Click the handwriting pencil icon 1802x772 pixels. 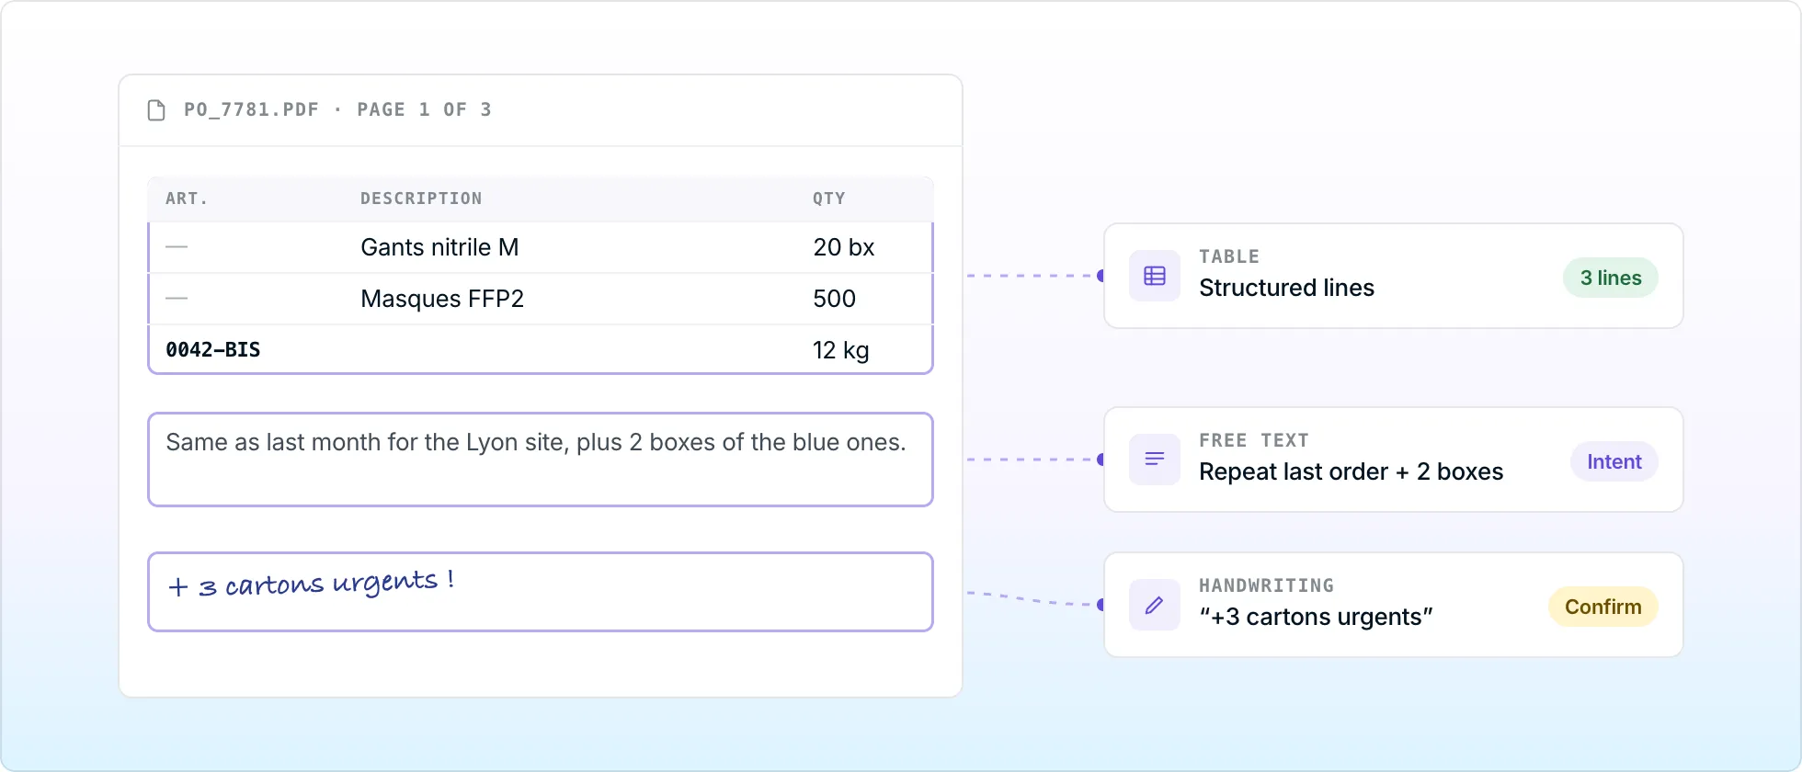(1155, 605)
